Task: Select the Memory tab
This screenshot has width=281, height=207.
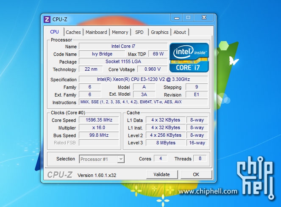Action: [x=120, y=32]
